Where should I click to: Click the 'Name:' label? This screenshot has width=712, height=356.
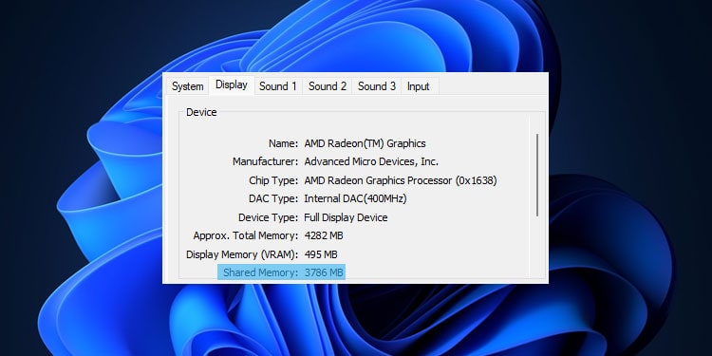coord(283,143)
